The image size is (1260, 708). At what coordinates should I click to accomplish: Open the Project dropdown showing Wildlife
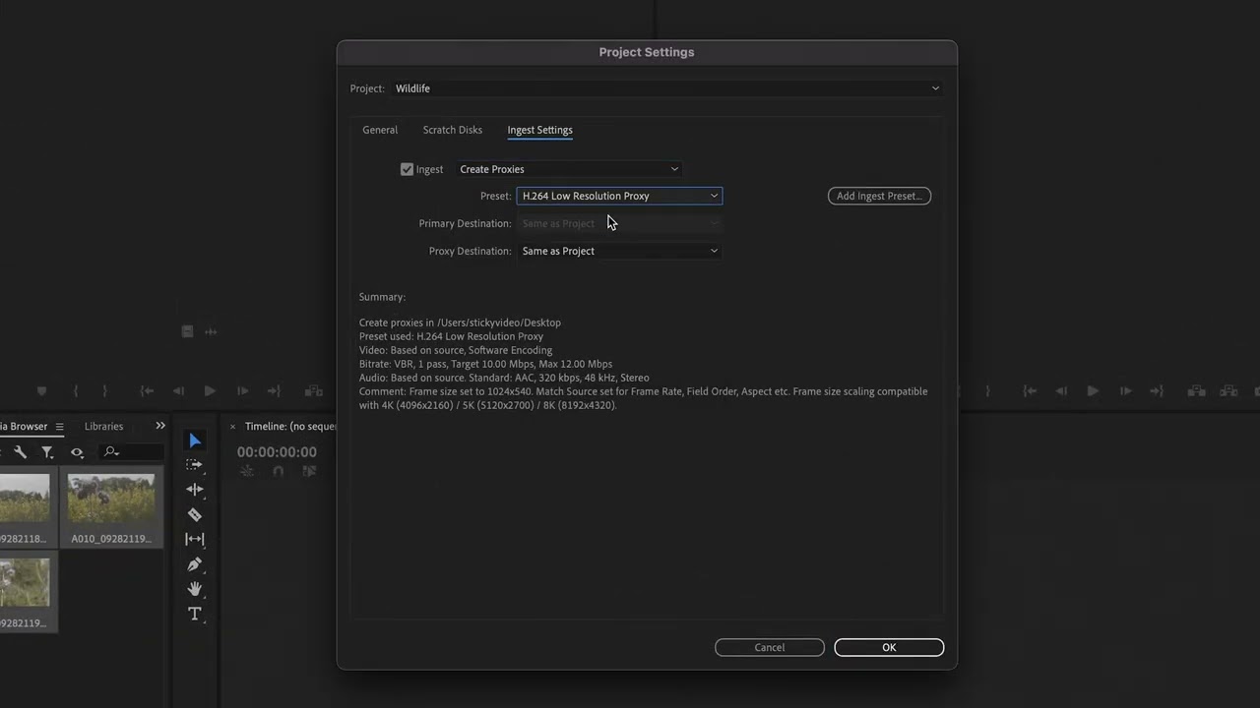666,88
